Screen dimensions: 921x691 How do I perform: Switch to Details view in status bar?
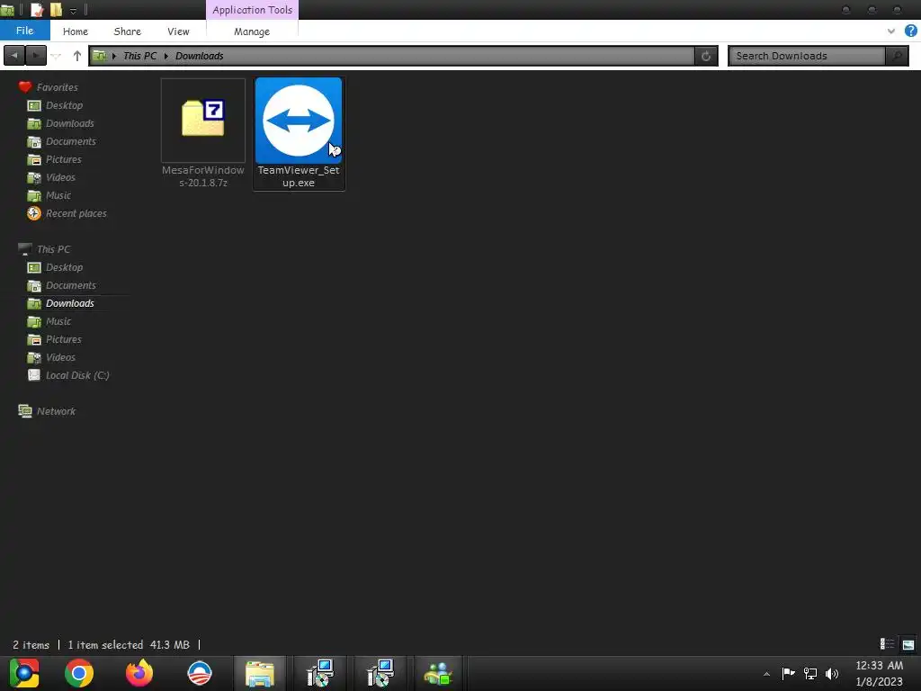[x=887, y=644]
